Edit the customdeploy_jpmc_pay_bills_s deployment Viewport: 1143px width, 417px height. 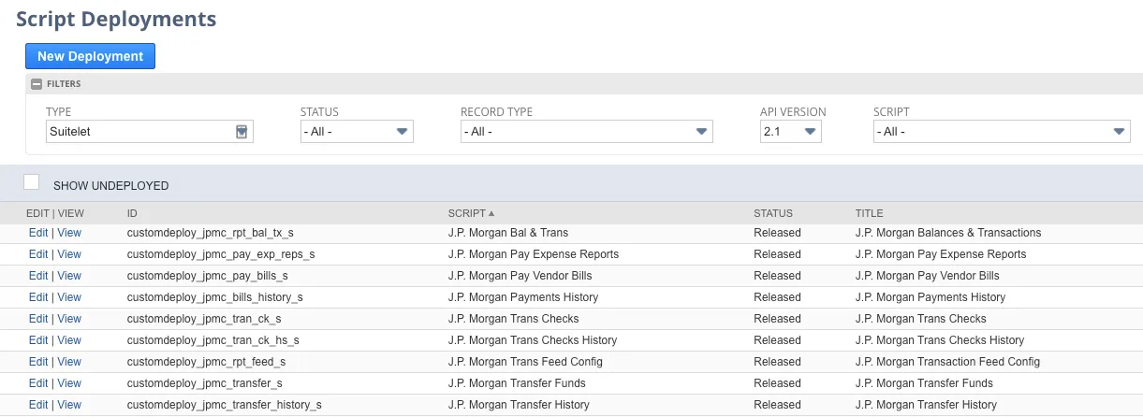[38, 276]
